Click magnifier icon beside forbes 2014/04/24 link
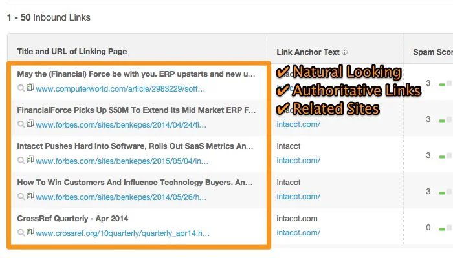Screen dimensions: 453x258 [21, 124]
